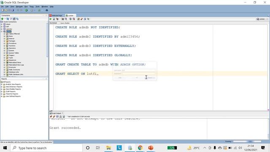Run Statement with the green play icon
This screenshot has width=270, height=152.
coord(51,19)
